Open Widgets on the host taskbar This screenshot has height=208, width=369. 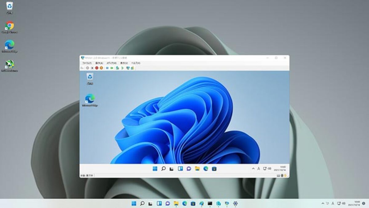click(x=159, y=203)
